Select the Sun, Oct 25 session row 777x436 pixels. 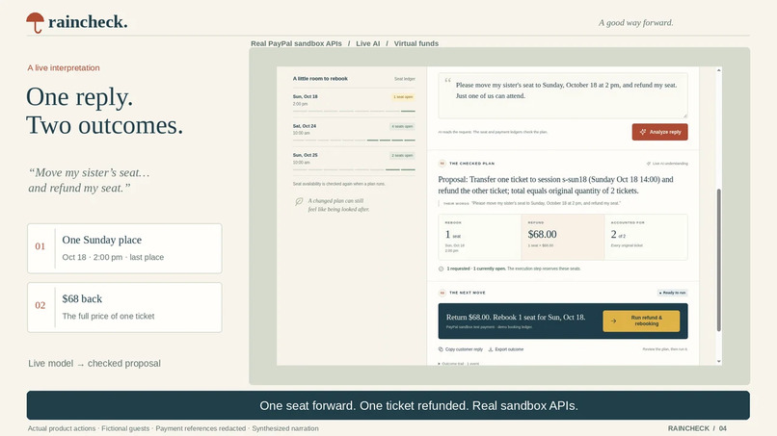tap(354, 161)
